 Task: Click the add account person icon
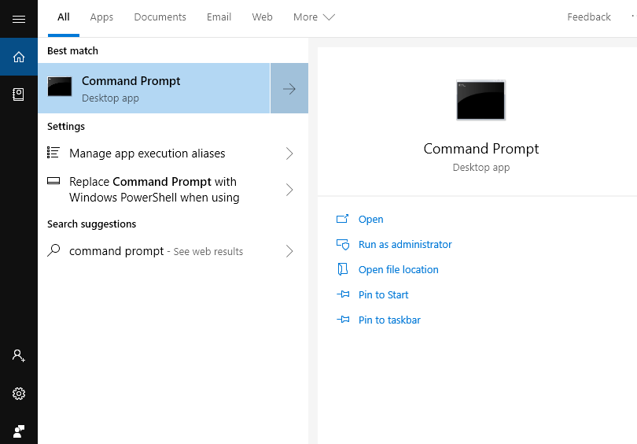click(x=19, y=356)
